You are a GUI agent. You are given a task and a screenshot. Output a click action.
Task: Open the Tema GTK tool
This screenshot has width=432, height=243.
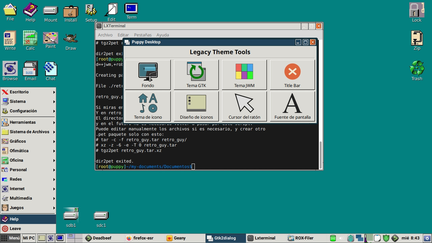point(196,75)
